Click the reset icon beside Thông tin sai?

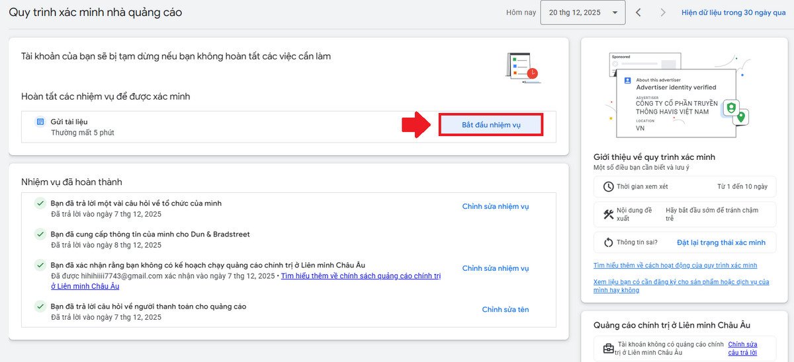608,242
